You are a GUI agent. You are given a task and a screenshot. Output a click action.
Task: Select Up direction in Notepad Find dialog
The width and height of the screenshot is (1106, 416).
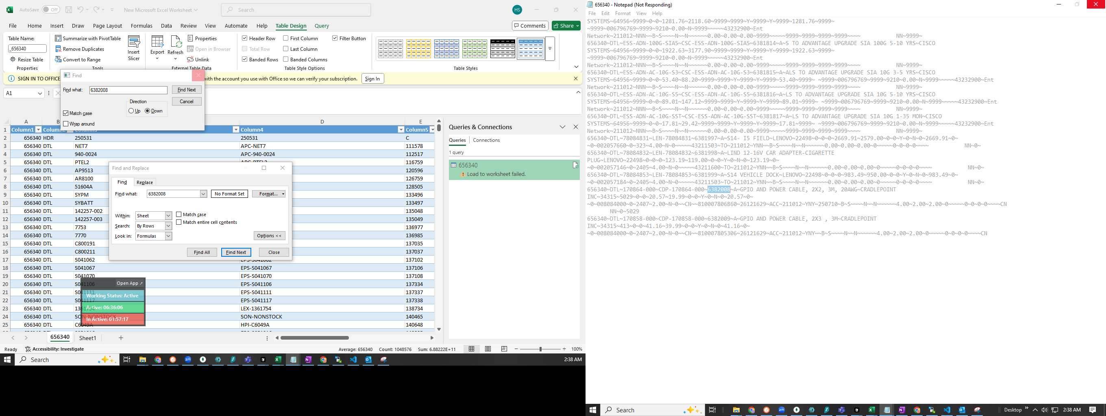131,111
